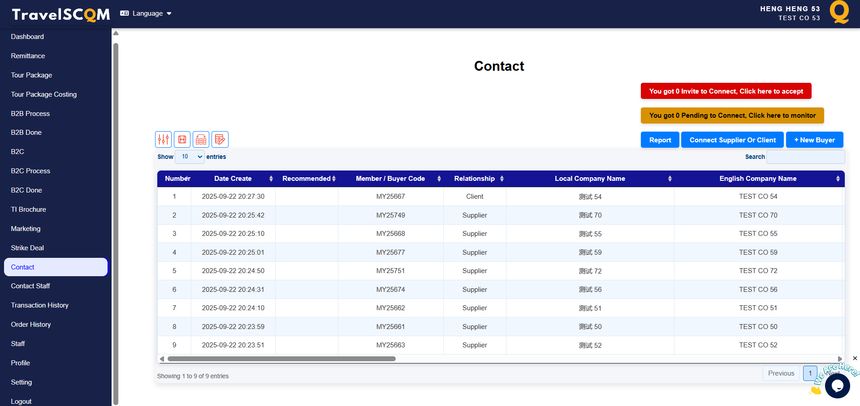This screenshot has height=406, width=860.
Task: Sort table by Date Create column
Action: pos(233,179)
